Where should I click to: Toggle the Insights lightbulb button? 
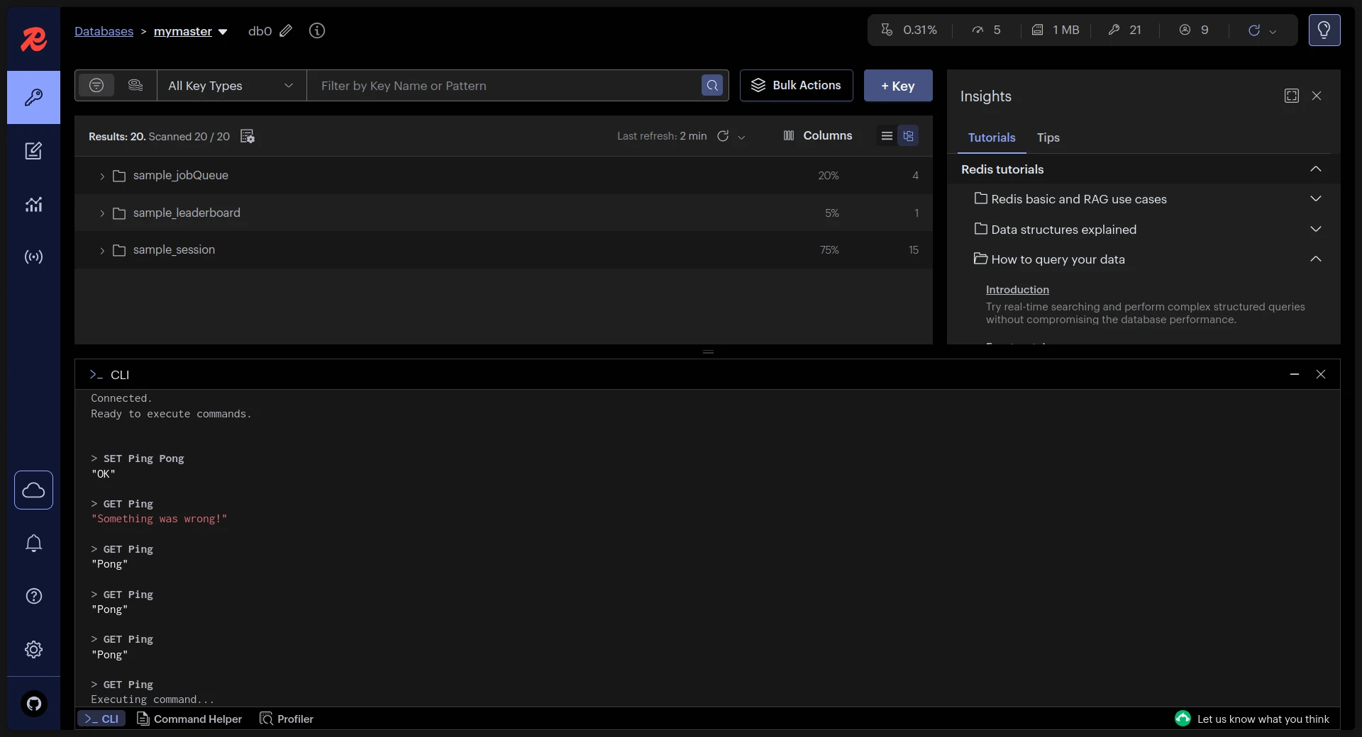pyautogui.click(x=1324, y=30)
